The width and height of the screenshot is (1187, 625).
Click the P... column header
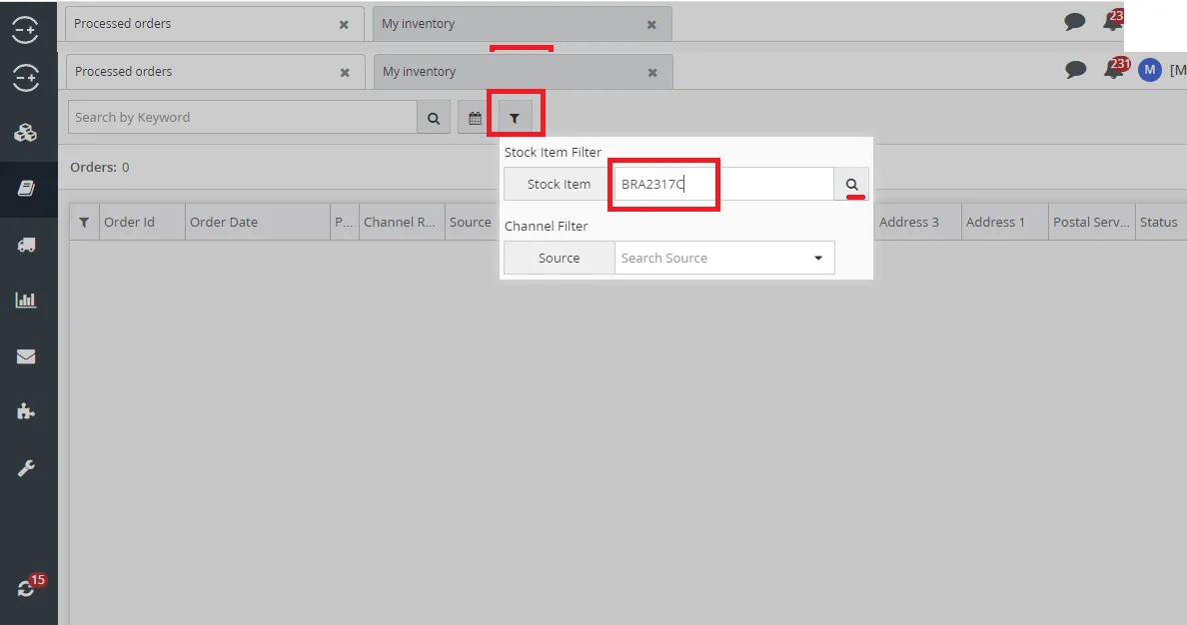click(x=345, y=222)
